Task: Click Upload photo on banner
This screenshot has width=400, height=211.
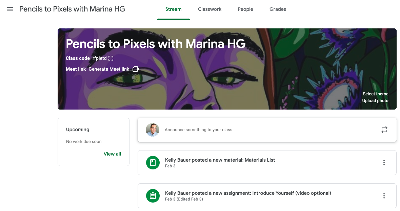Action: [375, 100]
